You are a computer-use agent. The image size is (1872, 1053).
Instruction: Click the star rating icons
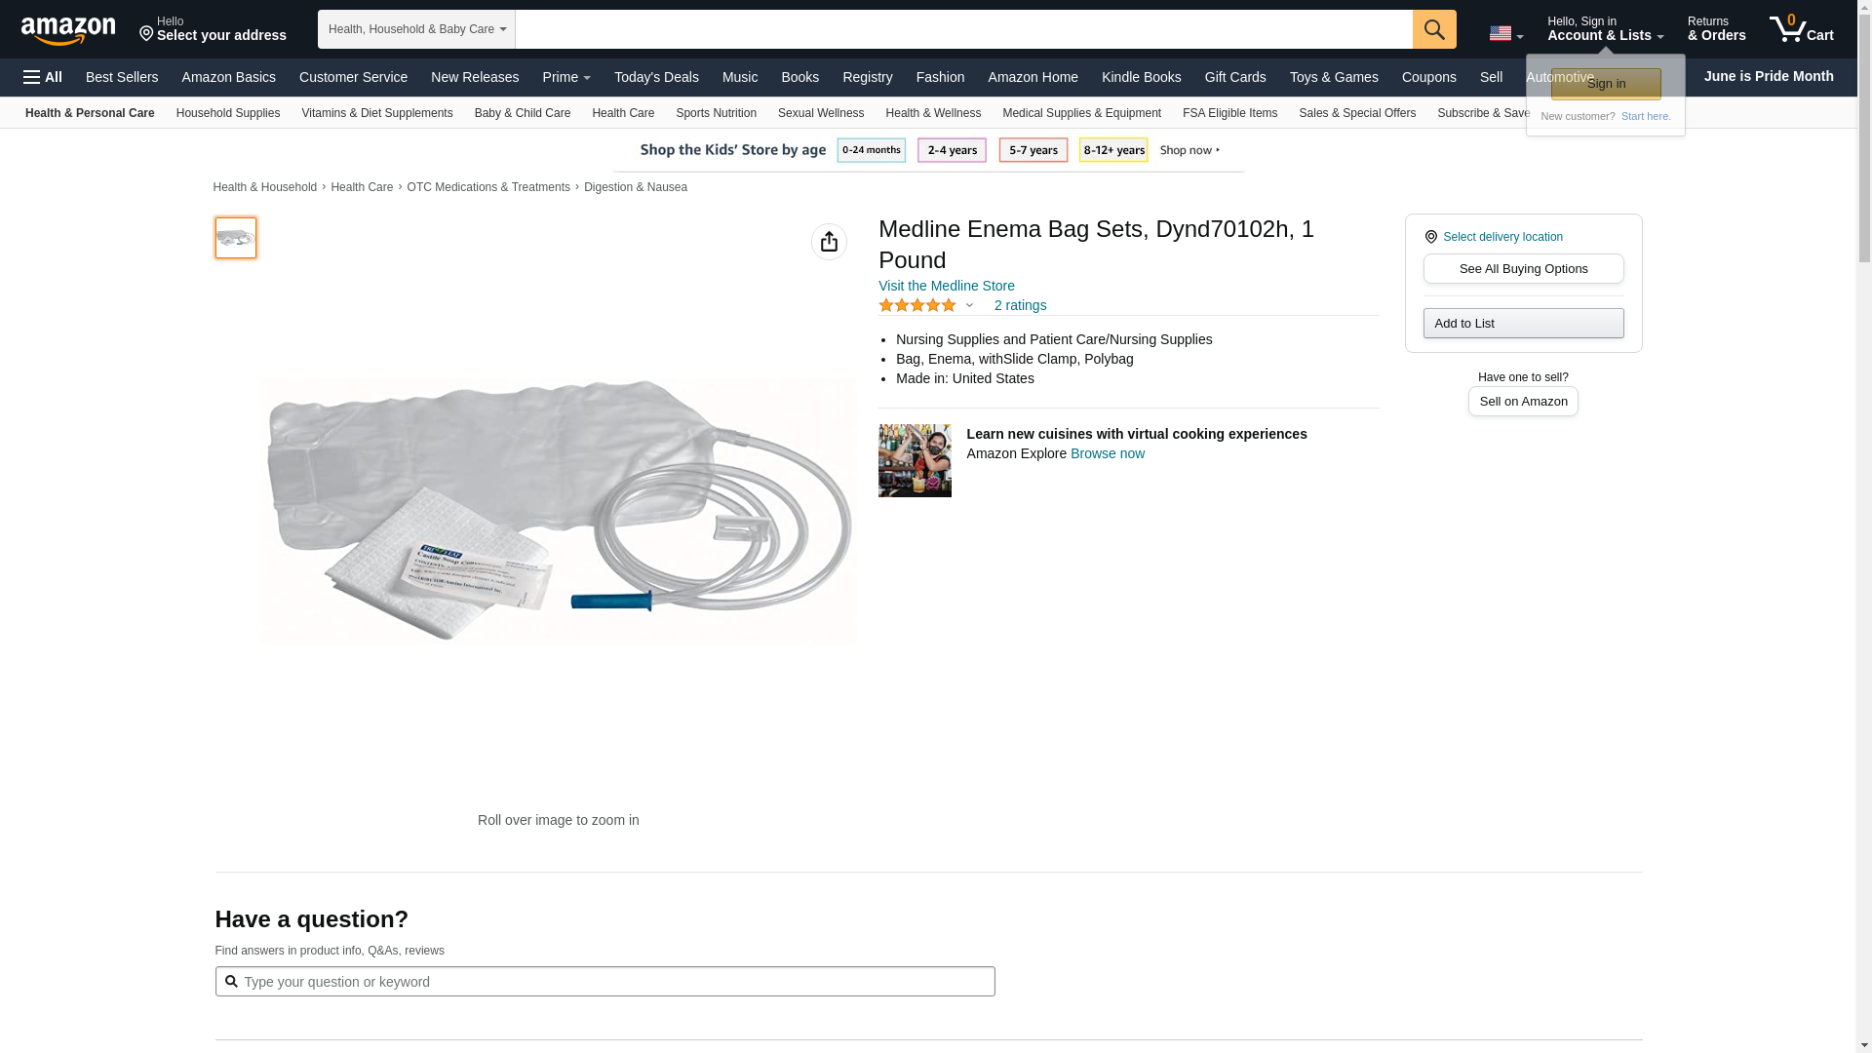[x=917, y=305]
